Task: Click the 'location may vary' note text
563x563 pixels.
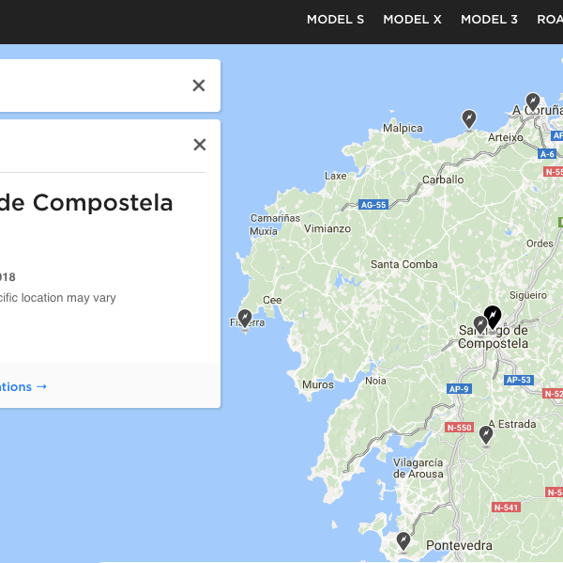Action: (68, 298)
